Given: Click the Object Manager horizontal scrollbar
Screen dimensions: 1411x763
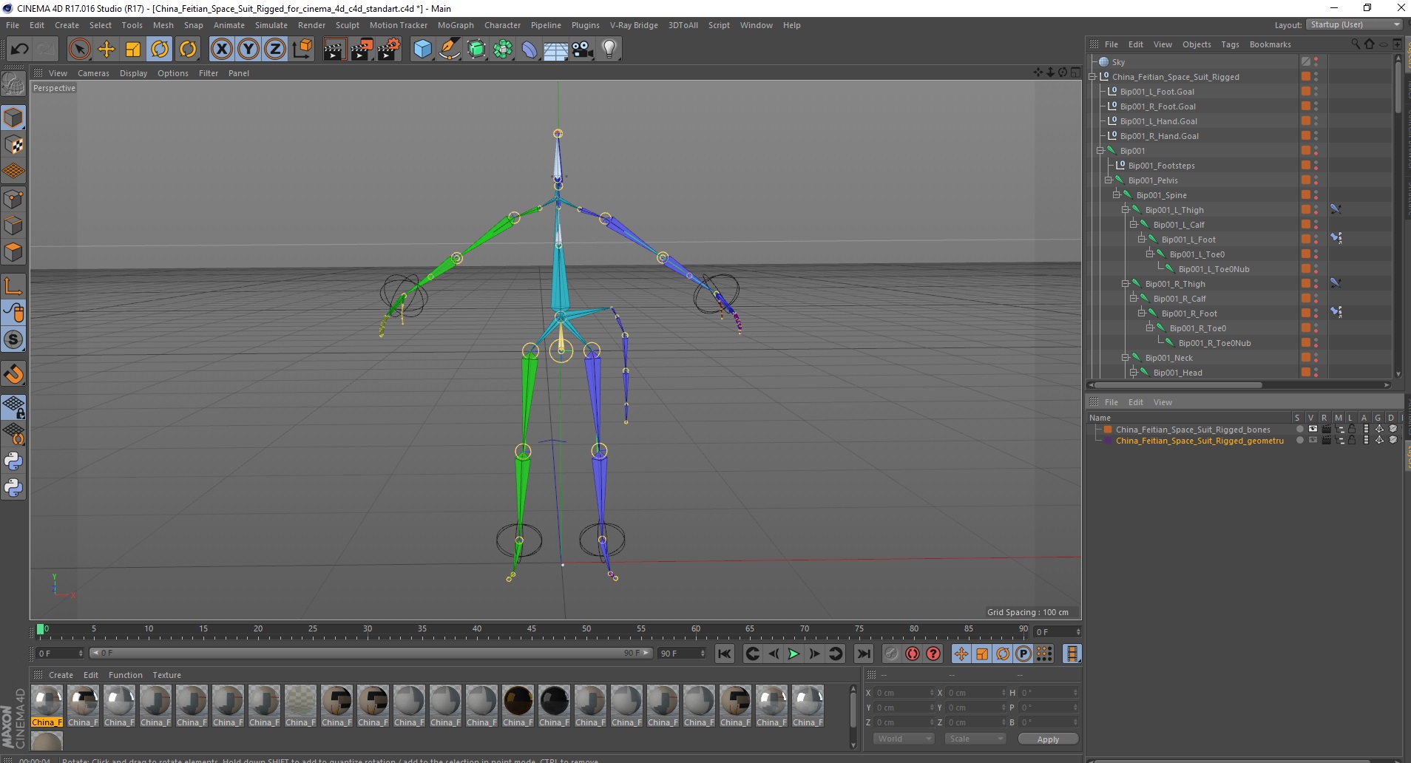Looking at the screenshot, I should coord(1178,385).
